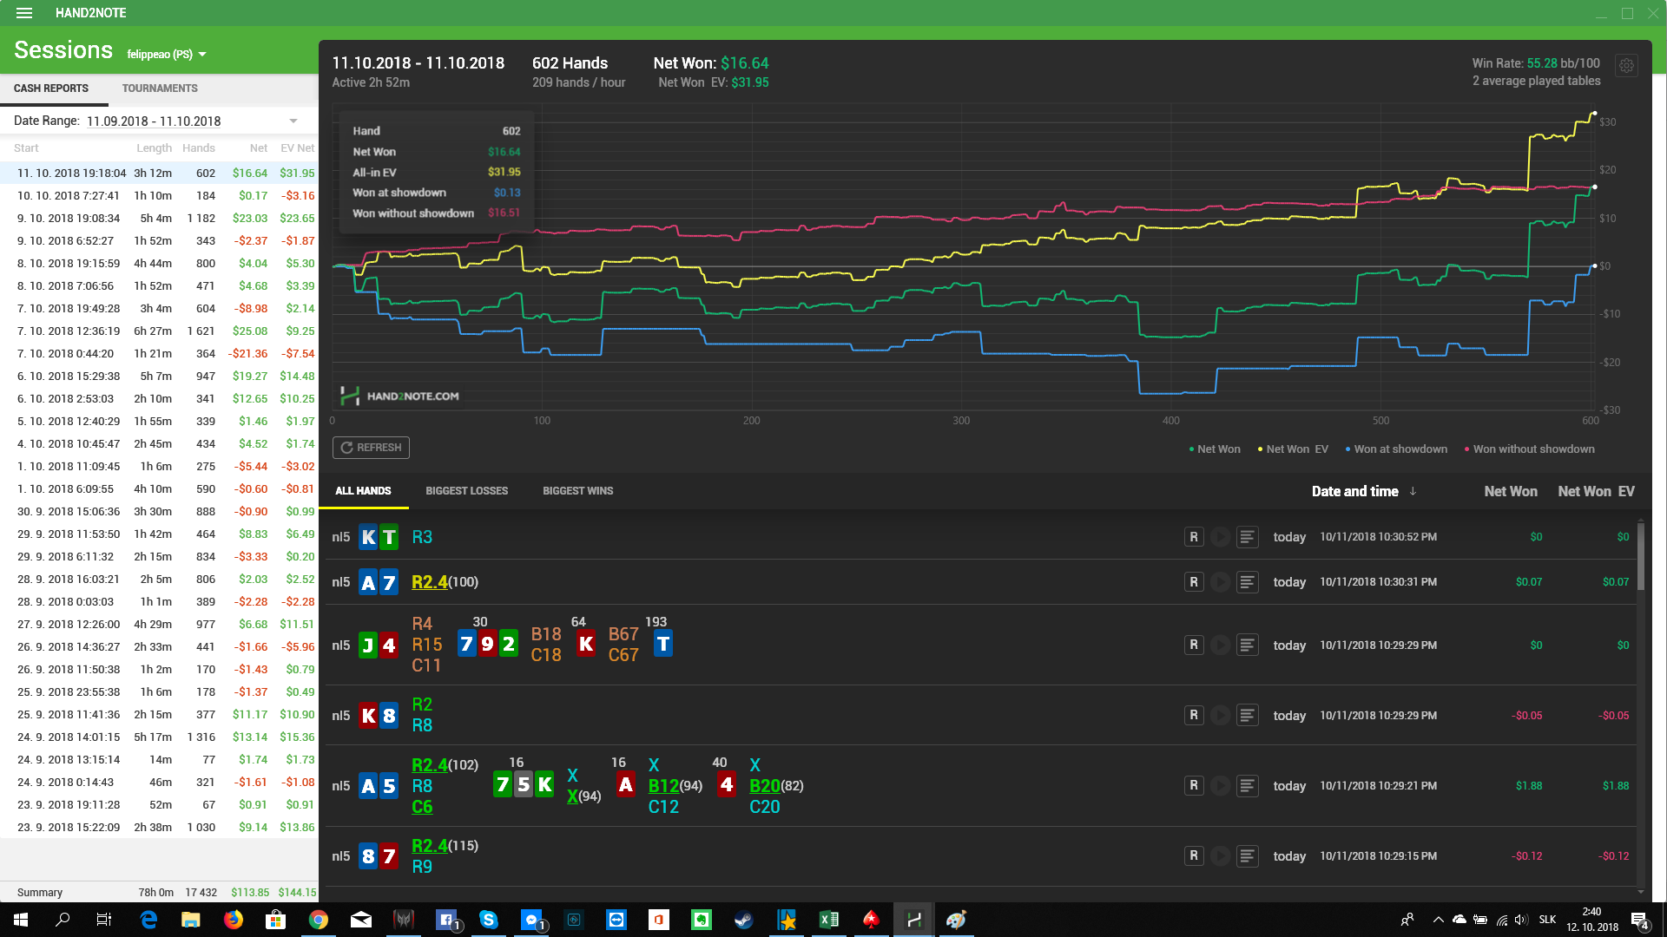Toggle Date and time sort arrow

point(1413,491)
